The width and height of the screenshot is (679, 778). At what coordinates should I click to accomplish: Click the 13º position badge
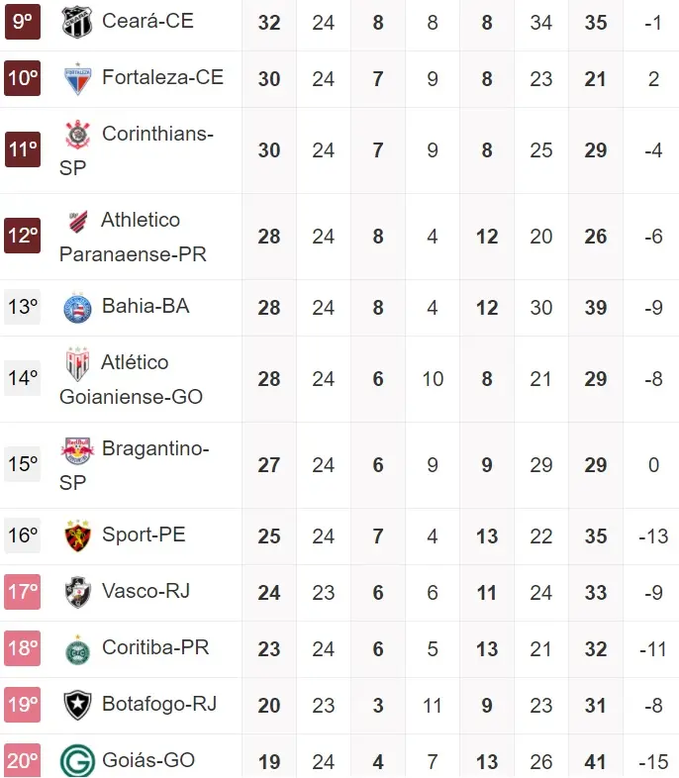tap(23, 307)
